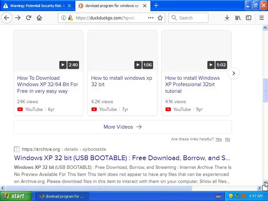Click the on-screen keyboard tray icon
Screen dimensions: 268x201
coord(218,196)
